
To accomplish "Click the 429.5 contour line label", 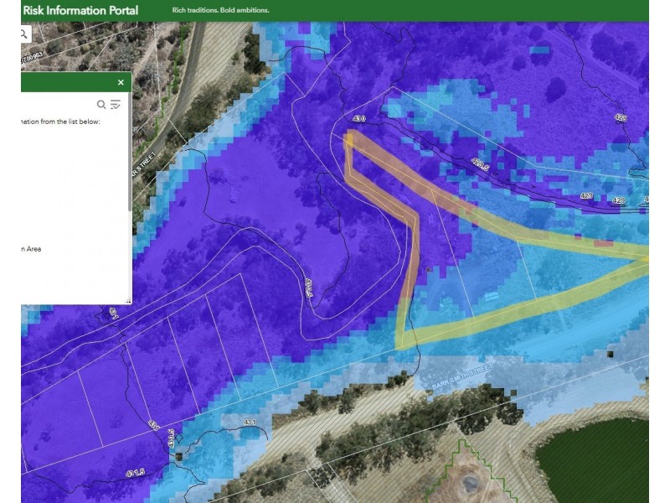I will [480, 164].
